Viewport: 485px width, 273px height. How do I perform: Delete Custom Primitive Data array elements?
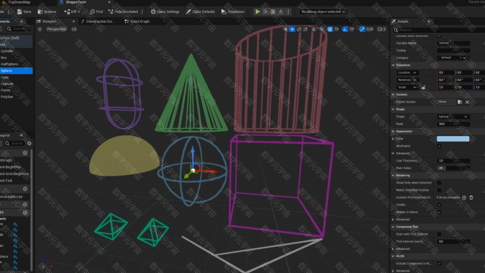[x=471, y=198]
